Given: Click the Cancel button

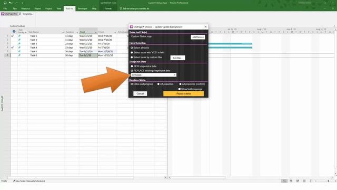Looking at the screenshot, I should (x=140, y=94).
